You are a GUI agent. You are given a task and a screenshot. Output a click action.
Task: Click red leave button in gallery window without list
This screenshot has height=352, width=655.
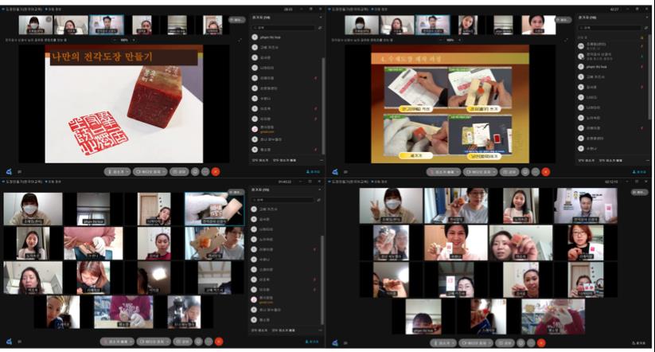[x=542, y=342]
